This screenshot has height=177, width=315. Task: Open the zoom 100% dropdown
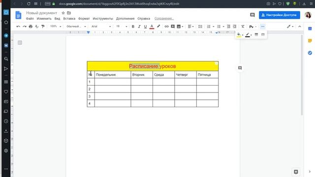[x=56, y=27]
